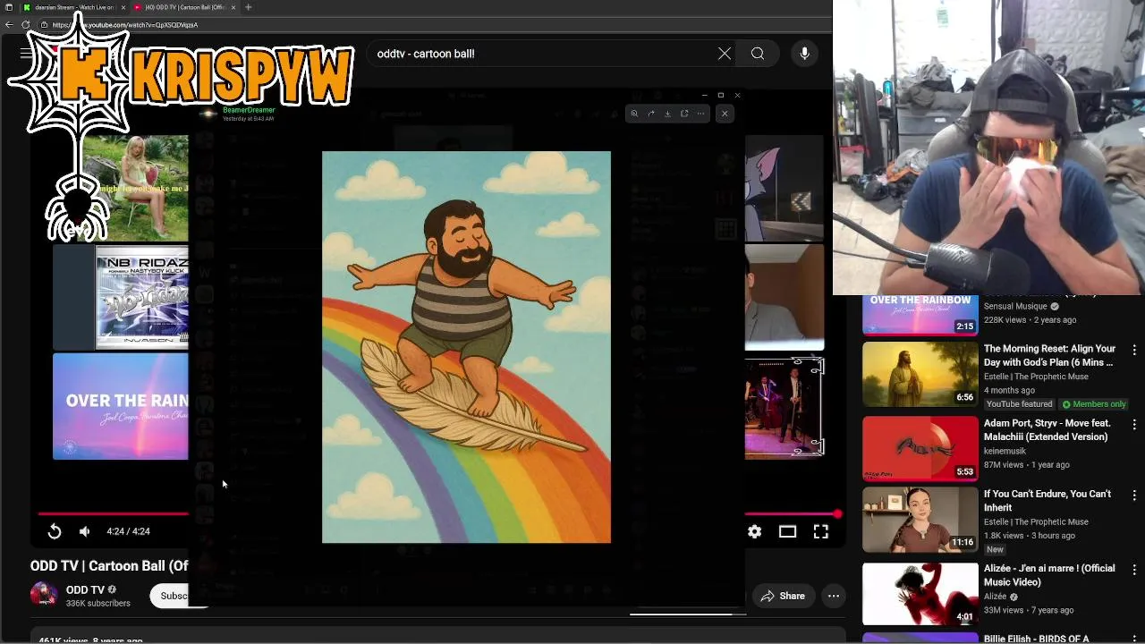Viewport: 1145px width, 644px height.
Task: Go back with browser back arrow
Action: (9, 25)
